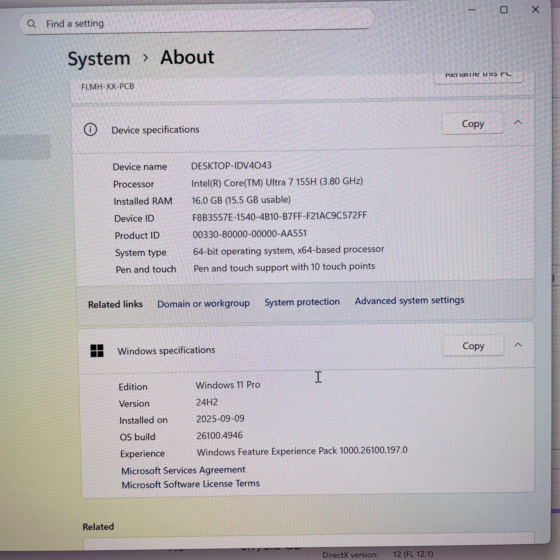Screen dimensions: 560x560
Task: Minimize the Settings window
Action: [472, 10]
